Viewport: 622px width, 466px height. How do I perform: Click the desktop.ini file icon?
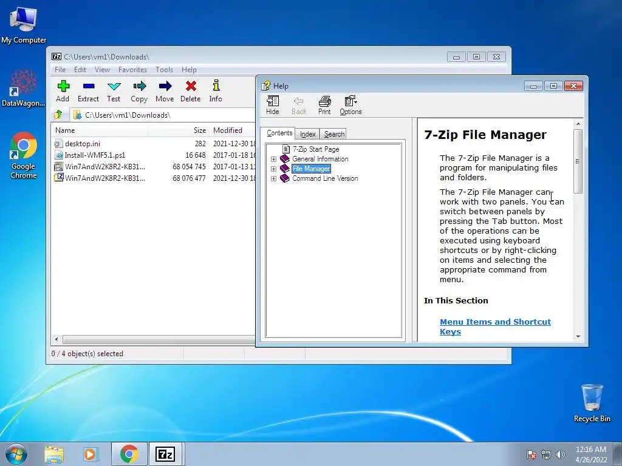(x=59, y=143)
